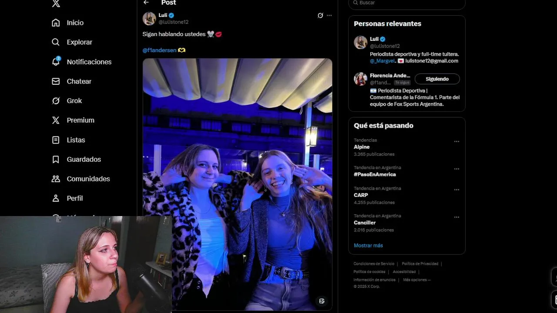The image size is (557, 313).
Task: Toggle Siguiendo button for Florencia Andersen
Action: 437,79
